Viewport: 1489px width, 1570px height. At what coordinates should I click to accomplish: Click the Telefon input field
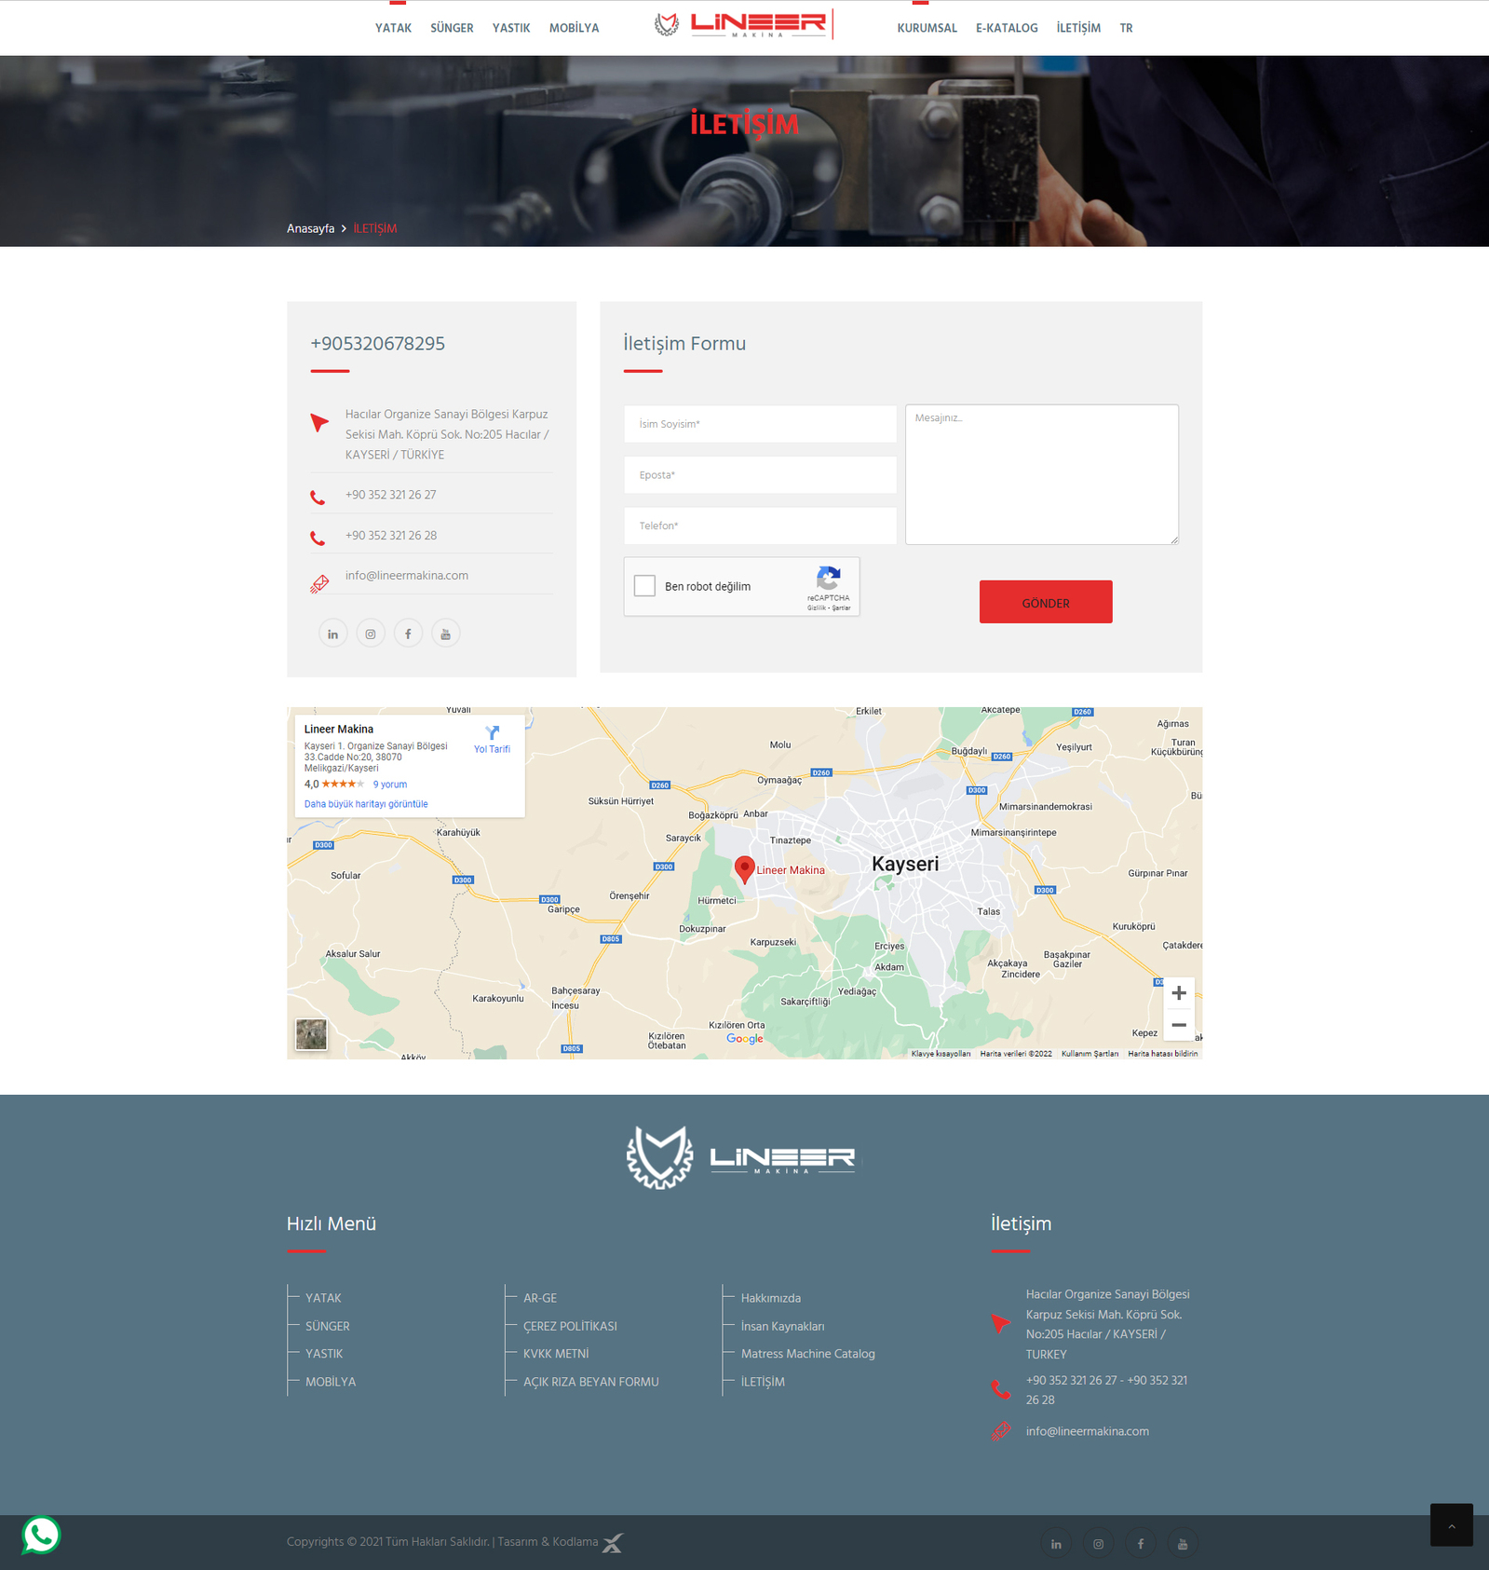760,526
